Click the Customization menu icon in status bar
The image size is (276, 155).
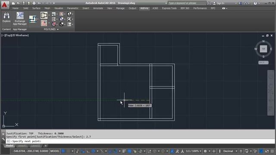coord(272,151)
